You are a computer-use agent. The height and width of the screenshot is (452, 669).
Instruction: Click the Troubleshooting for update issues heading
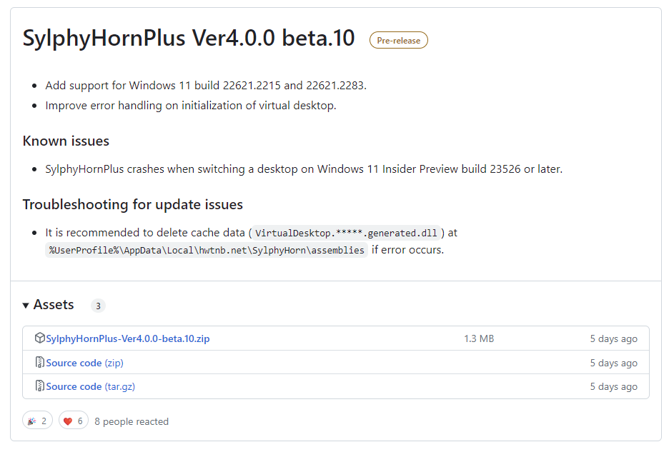click(133, 204)
